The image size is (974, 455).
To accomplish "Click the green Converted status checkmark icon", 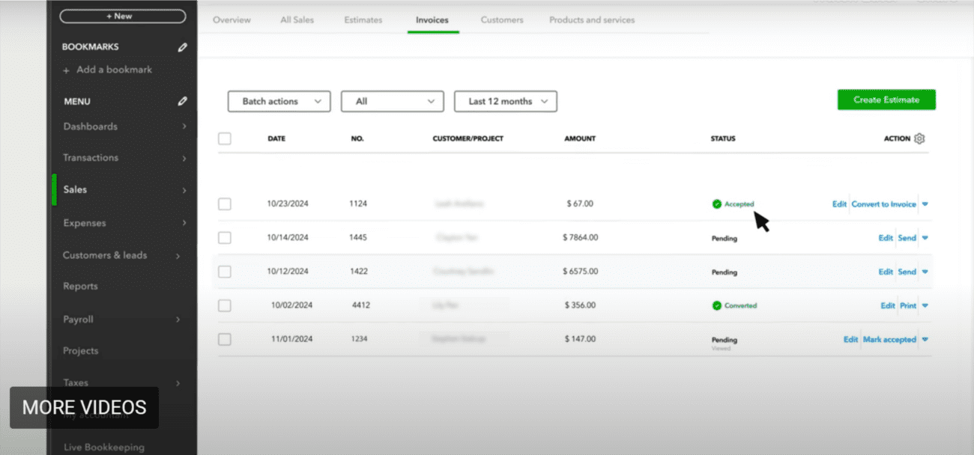I will pos(716,306).
